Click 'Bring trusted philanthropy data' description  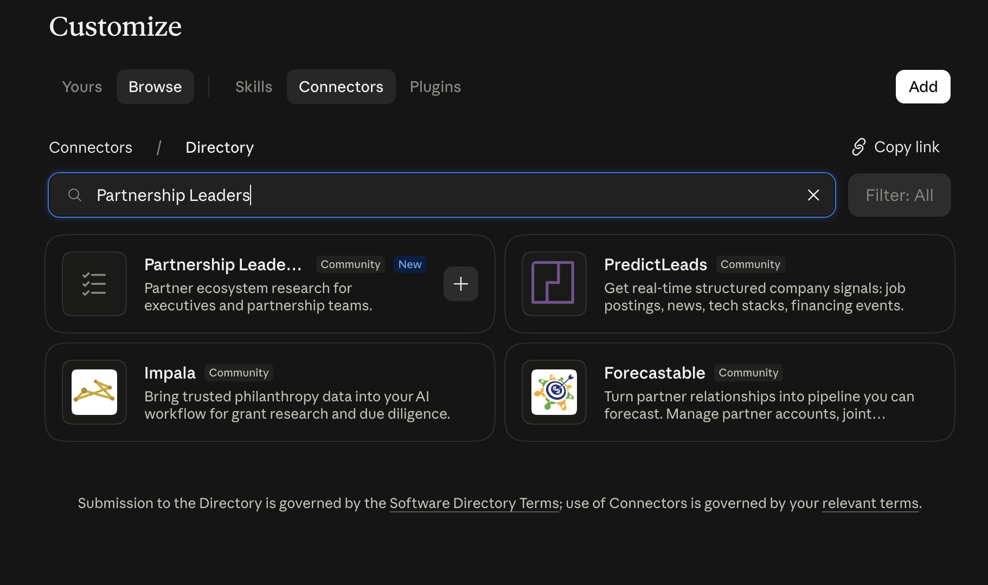(297, 405)
